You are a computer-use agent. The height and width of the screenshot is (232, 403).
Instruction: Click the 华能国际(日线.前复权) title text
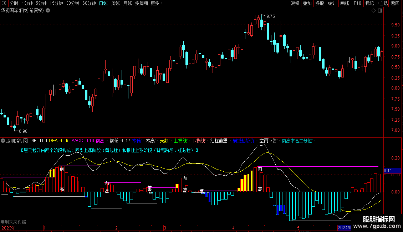(x=22, y=11)
